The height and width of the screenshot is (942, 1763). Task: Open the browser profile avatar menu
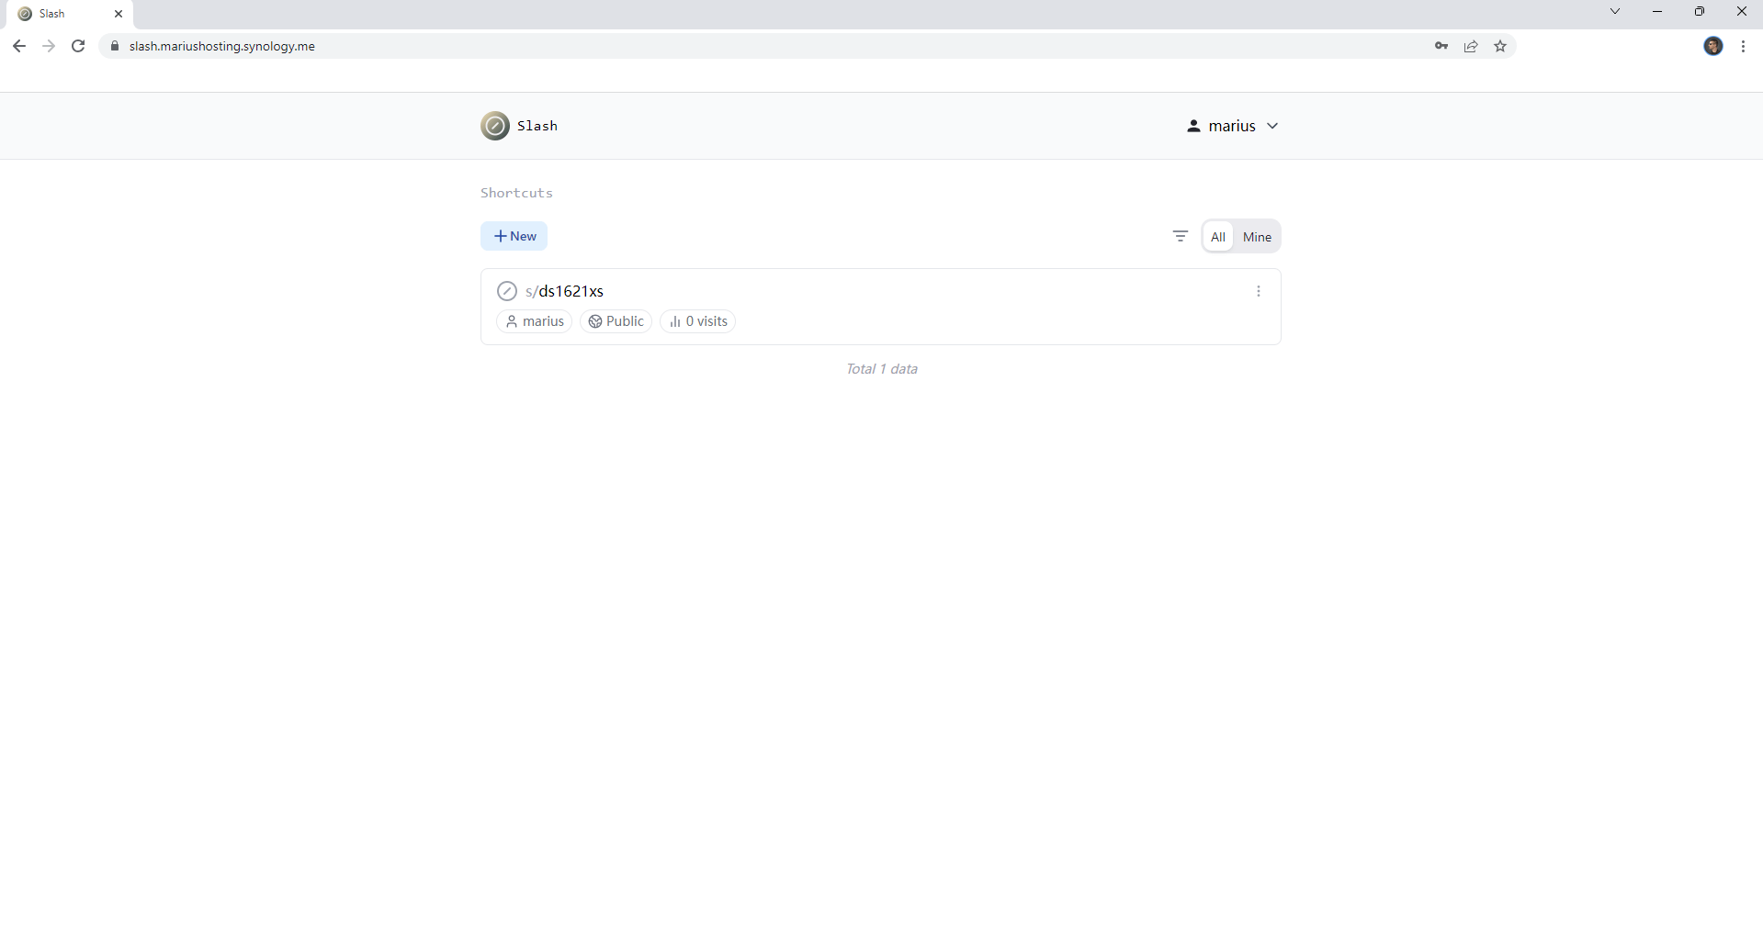coord(1714,46)
